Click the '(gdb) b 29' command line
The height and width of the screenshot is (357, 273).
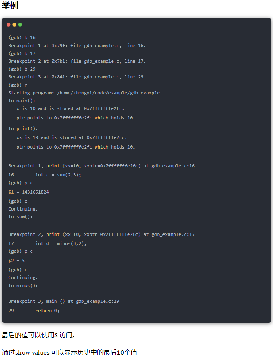pyautogui.click(x=22, y=69)
